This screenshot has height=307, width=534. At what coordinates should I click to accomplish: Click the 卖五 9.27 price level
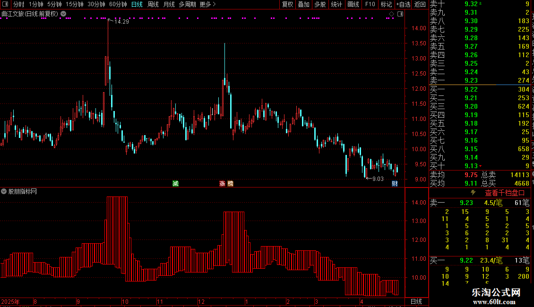(471, 46)
